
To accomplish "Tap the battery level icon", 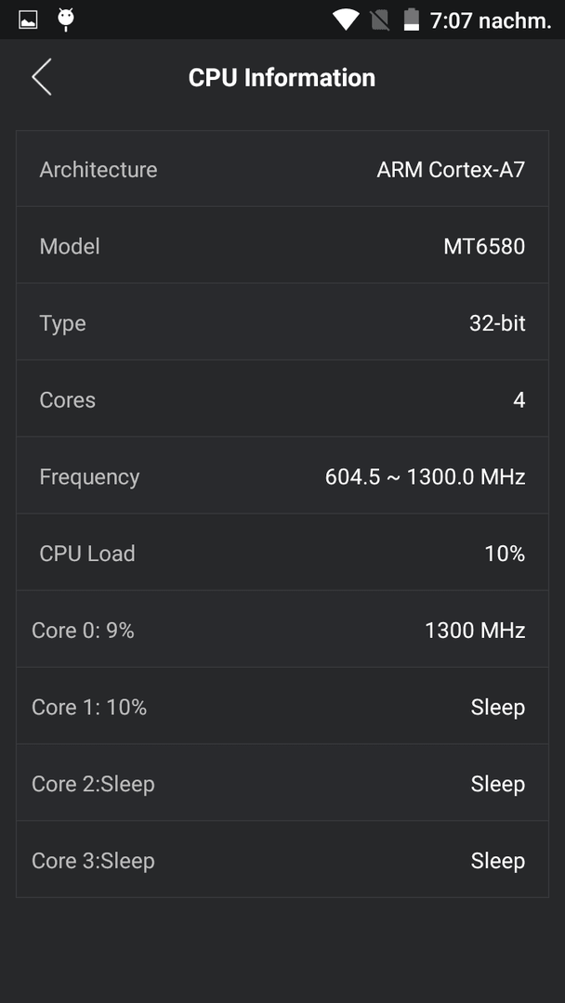I will pyautogui.click(x=412, y=20).
